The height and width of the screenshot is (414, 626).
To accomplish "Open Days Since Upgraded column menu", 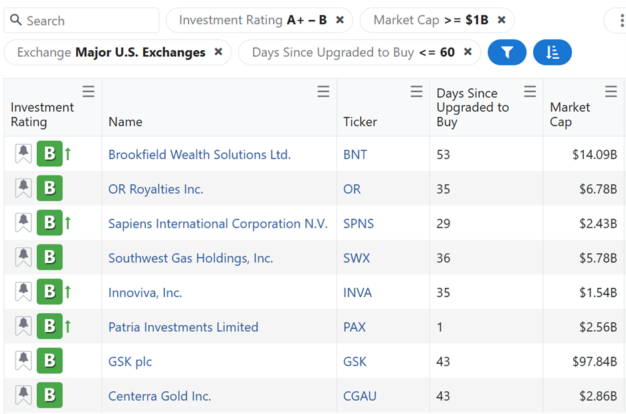I will pos(530,91).
